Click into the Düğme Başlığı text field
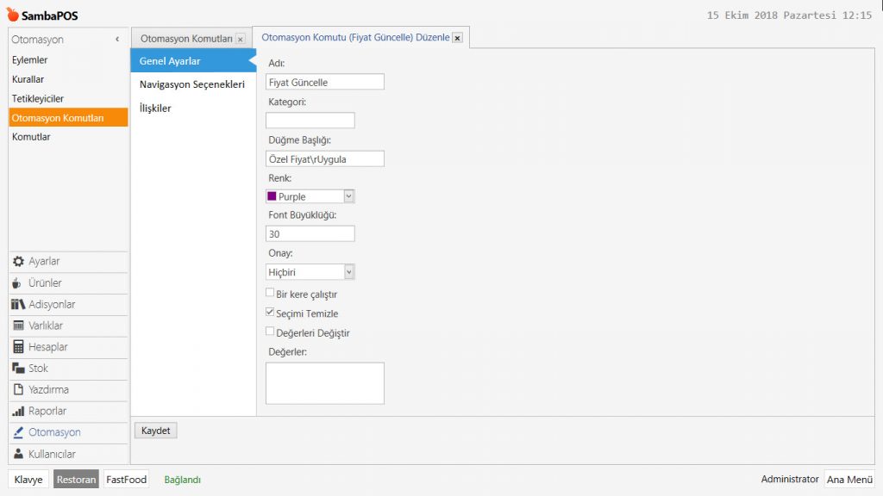Image resolution: width=883 pixels, height=496 pixels. coord(324,159)
